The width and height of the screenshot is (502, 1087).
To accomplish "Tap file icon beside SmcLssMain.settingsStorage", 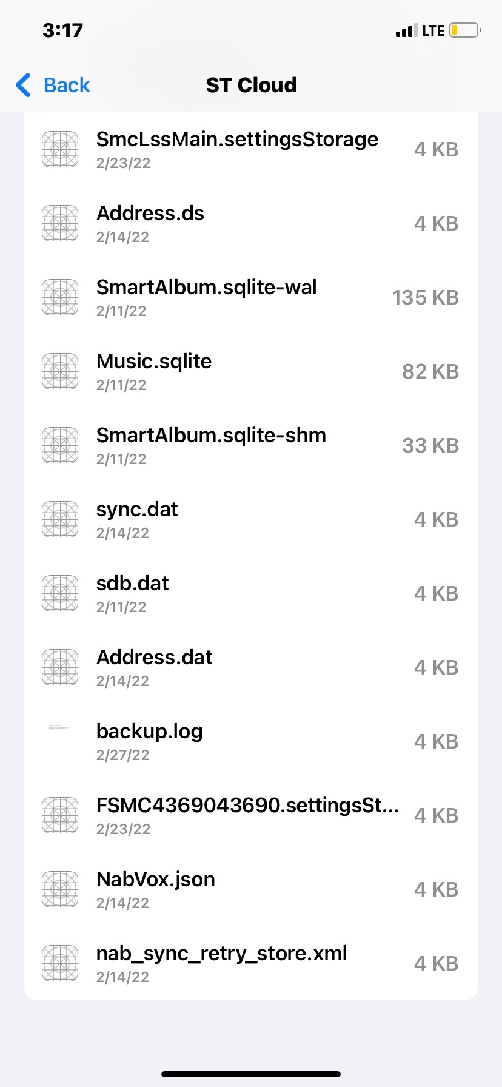I will click(x=60, y=149).
